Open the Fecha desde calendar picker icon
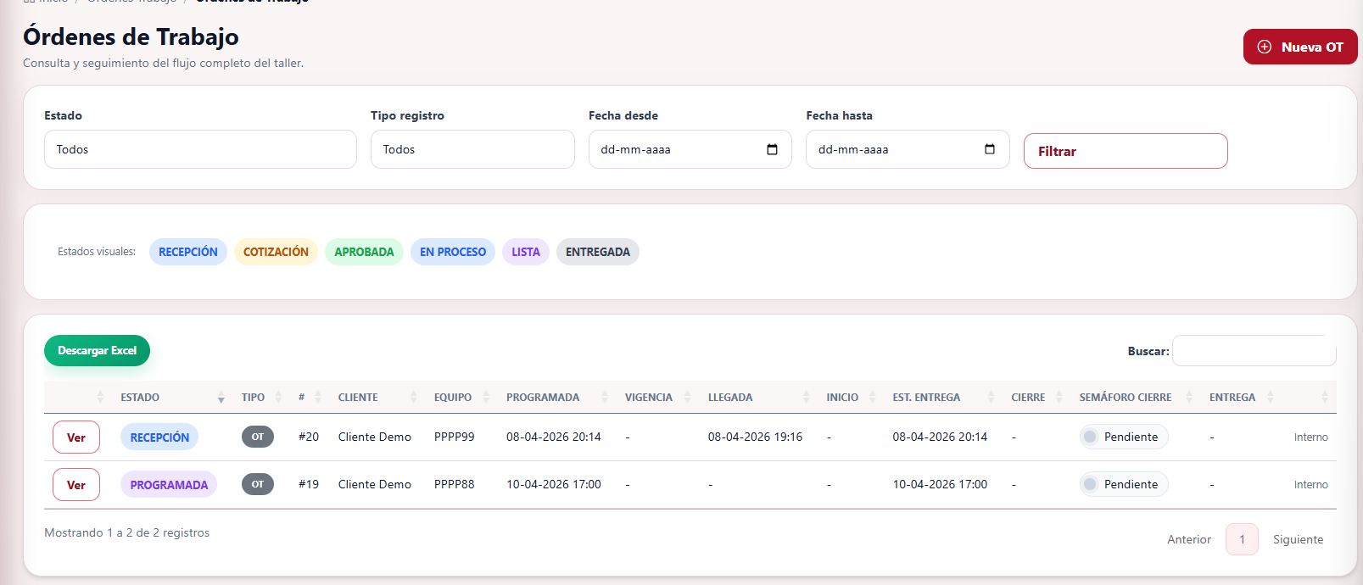The height and width of the screenshot is (585, 1363). [772, 149]
